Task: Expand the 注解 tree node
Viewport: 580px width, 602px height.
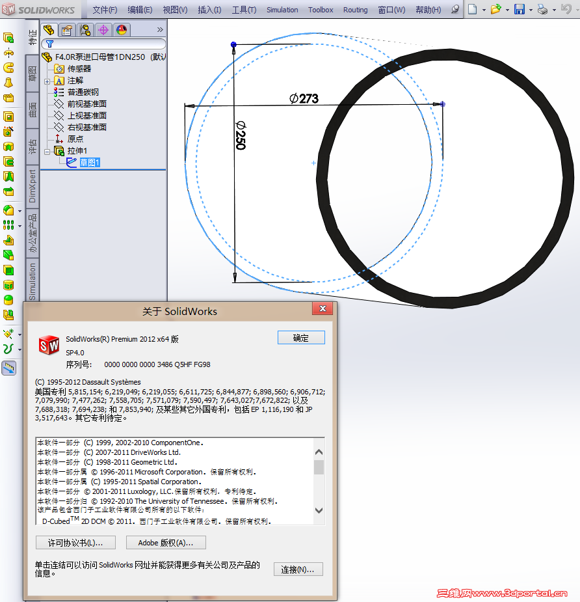Action: coord(47,81)
